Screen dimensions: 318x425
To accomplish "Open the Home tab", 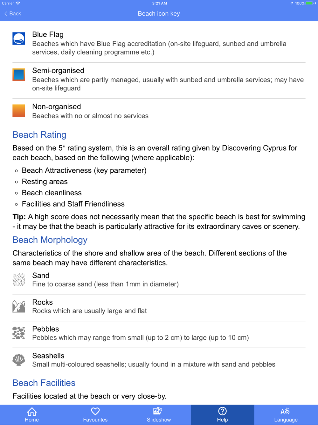I will 32,415.
